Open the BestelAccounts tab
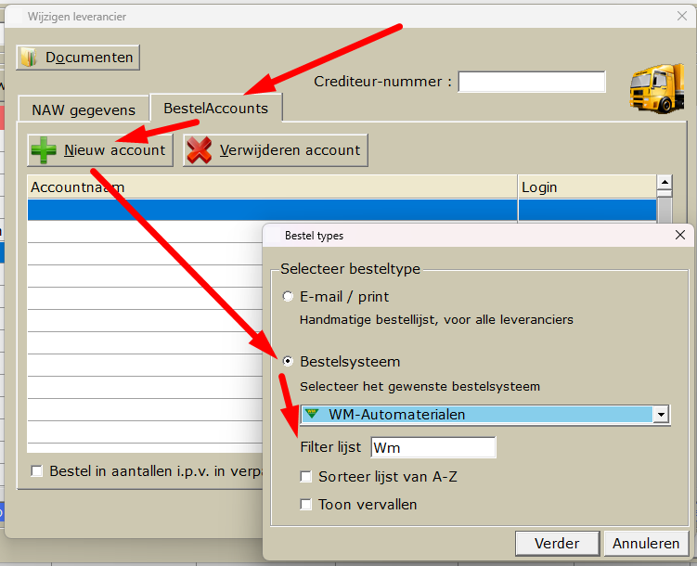697x566 pixels. coord(215,108)
